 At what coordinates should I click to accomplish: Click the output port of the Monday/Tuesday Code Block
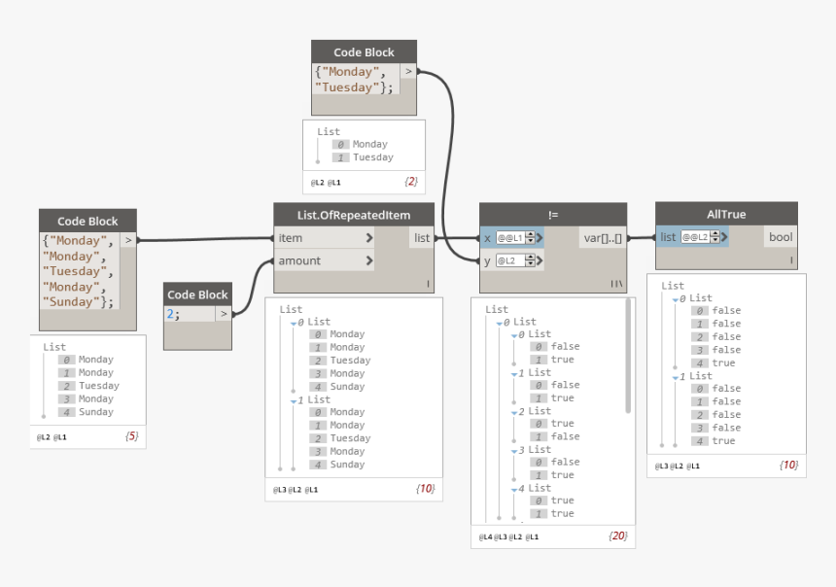(408, 71)
